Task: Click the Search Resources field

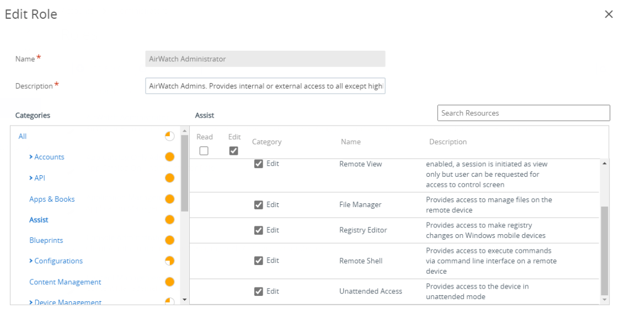Action: pyautogui.click(x=524, y=113)
